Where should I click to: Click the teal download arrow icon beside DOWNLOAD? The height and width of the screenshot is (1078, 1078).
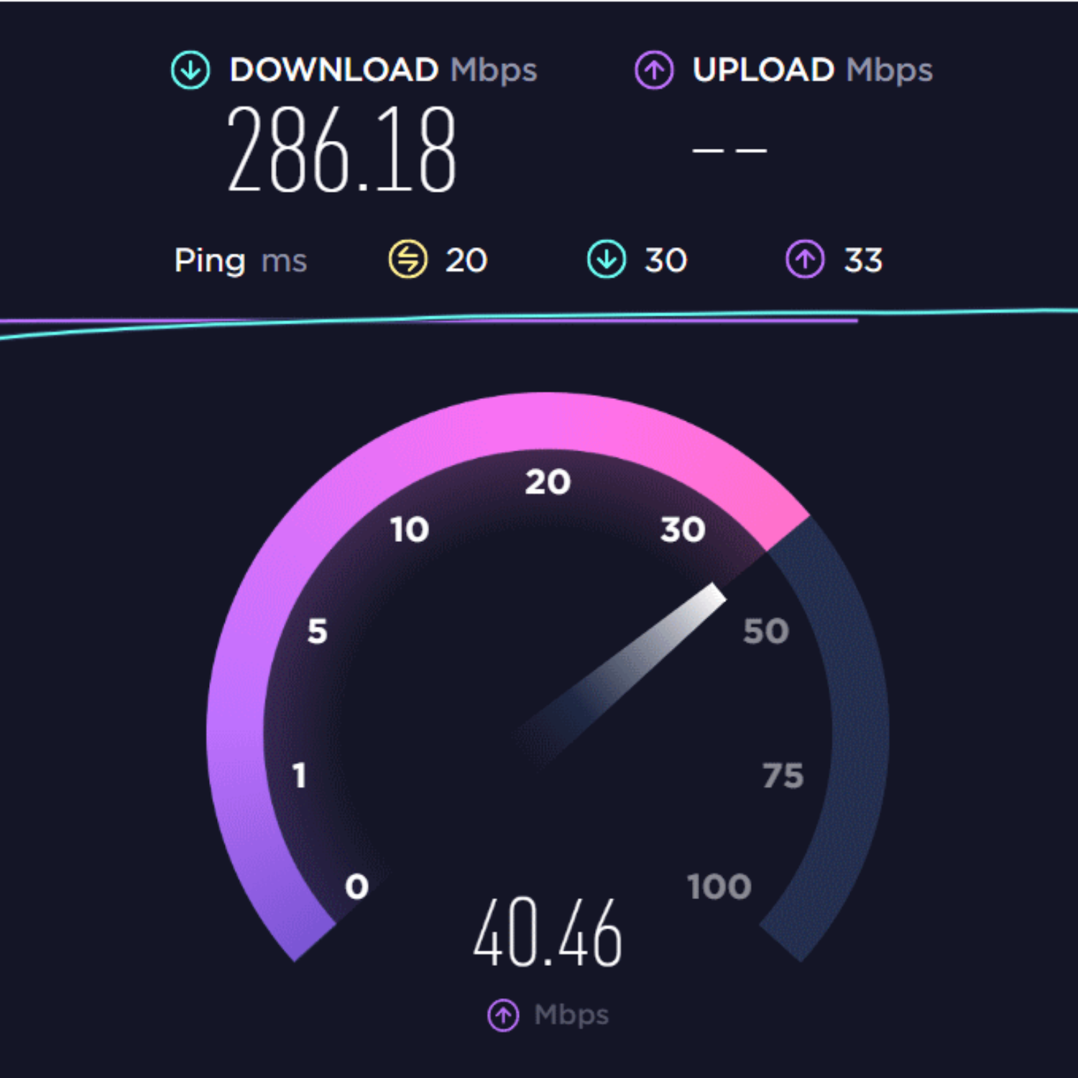click(x=190, y=70)
